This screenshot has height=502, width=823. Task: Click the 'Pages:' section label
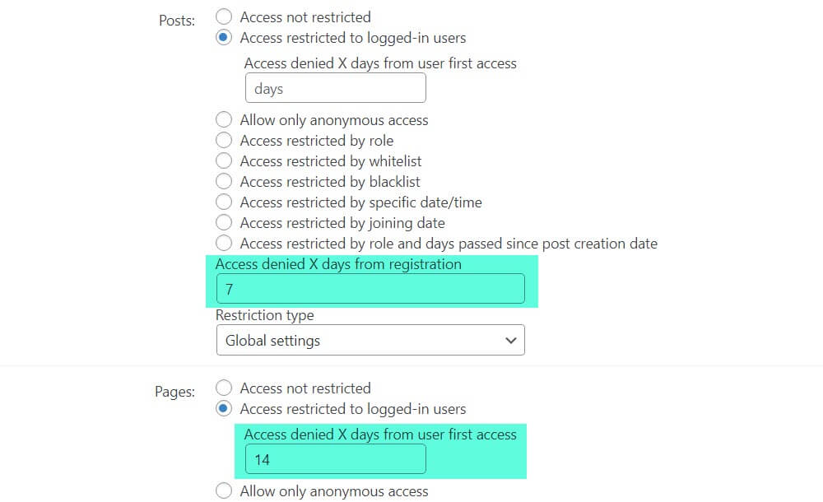pyautogui.click(x=174, y=392)
